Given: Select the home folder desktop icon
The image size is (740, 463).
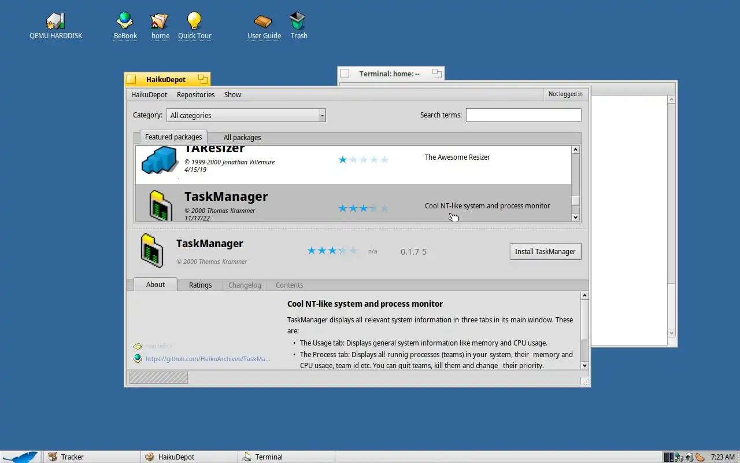Looking at the screenshot, I should pos(160,21).
